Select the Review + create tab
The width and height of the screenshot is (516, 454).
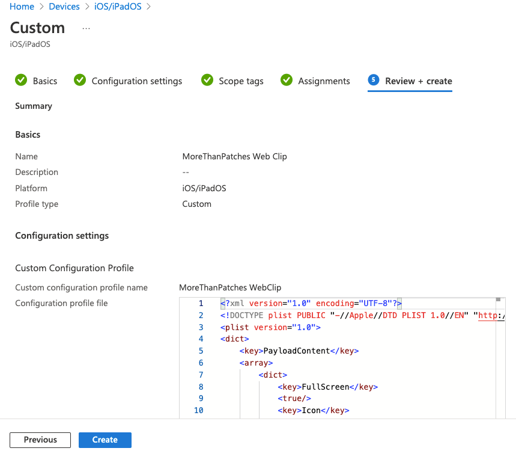coord(418,81)
